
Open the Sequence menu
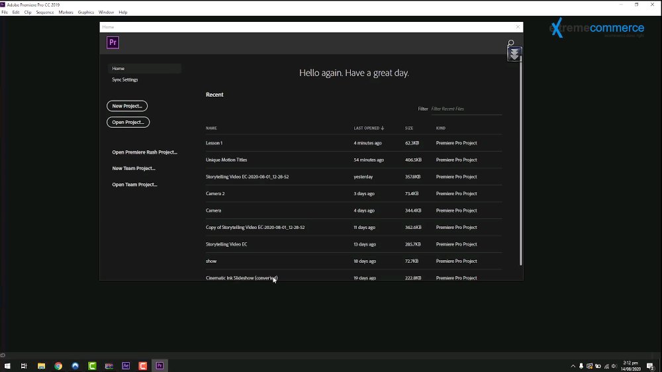point(45,12)
